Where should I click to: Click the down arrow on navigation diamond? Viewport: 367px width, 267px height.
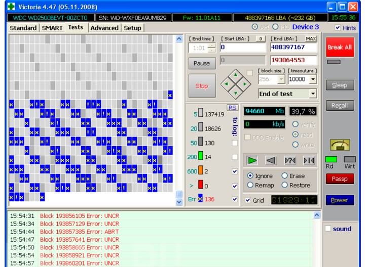236,93
